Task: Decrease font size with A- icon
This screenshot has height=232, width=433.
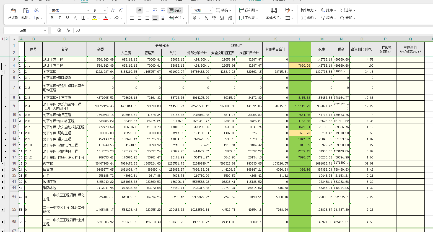Action: pos(121,10)
